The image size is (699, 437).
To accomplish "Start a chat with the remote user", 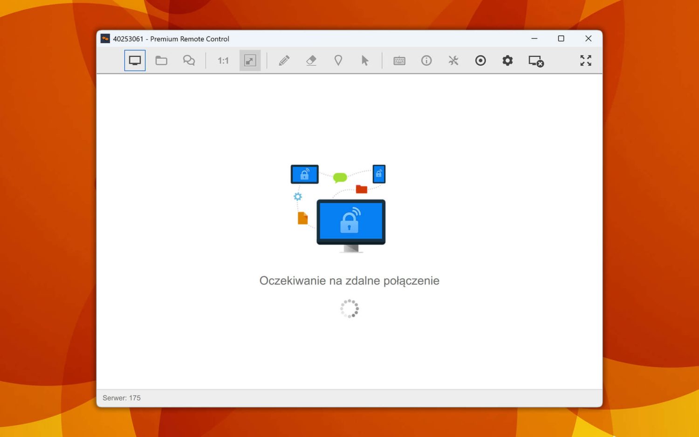I will (188, 60).
